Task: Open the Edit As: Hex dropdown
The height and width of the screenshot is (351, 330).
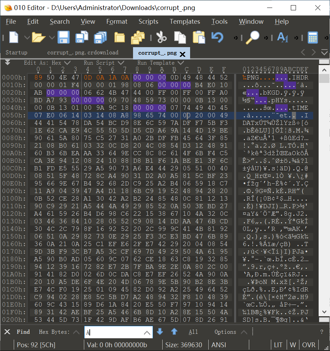Action: [x=47, y=63]
